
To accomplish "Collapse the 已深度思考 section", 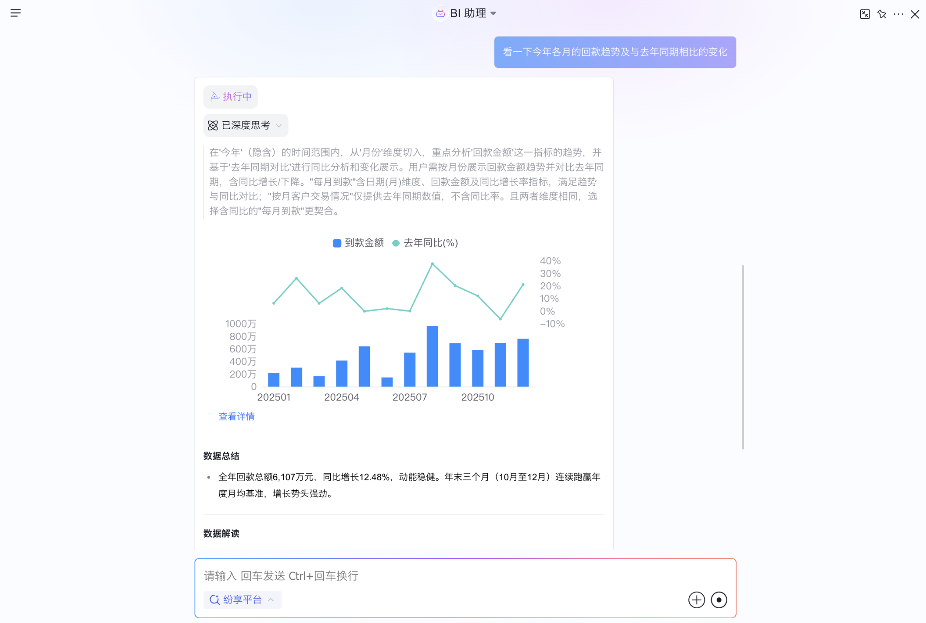I will click(279, 126).
